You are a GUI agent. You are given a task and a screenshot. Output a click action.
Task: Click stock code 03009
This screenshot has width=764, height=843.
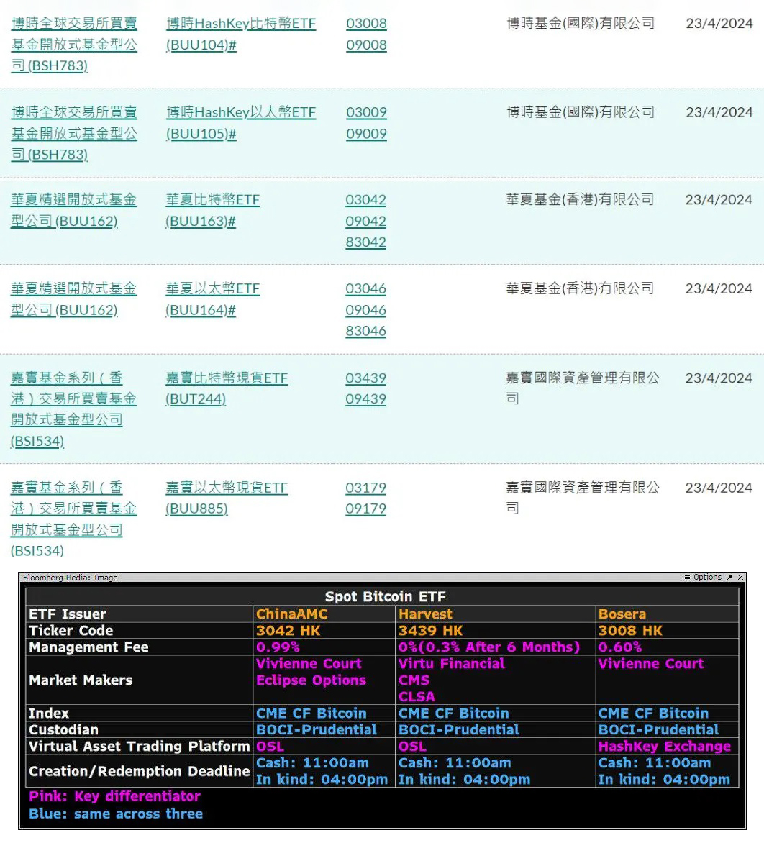pyautogui.click(x=366, y=112)
